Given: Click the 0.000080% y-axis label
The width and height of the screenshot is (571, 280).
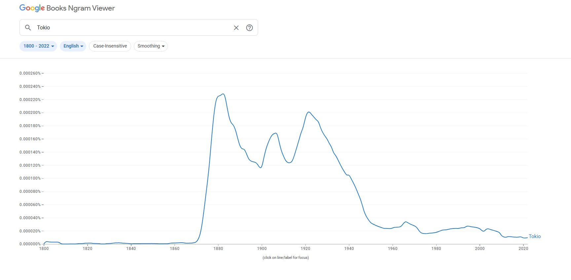Looking at the screenshot, I should pos(30,192).
